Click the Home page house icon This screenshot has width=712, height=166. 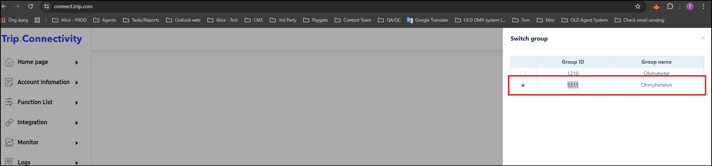pos(9,62)
